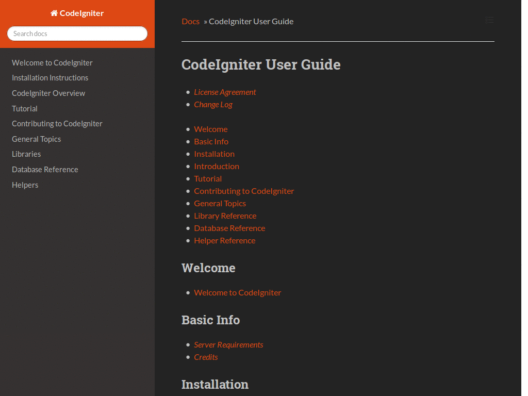Click the Basic Info section heading

(x=211, y=320)
